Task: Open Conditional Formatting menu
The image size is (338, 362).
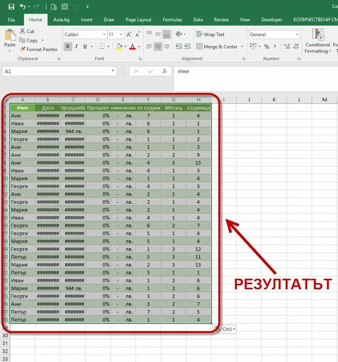Action: (318, 41)
